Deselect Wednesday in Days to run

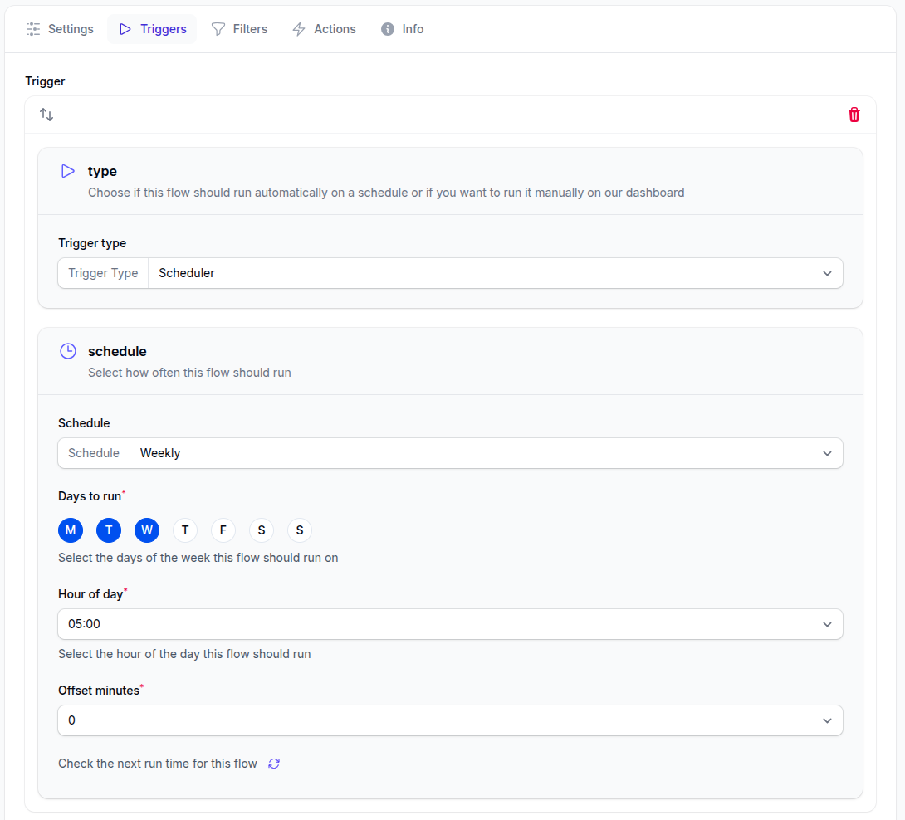click(147, 530)
